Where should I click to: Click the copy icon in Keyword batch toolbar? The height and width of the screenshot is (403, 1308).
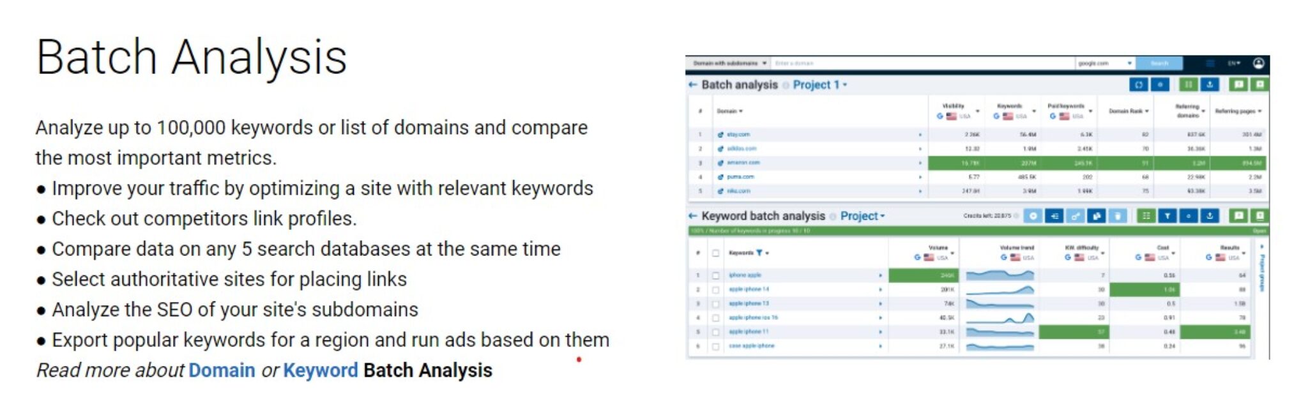[x=1097, y=216]
